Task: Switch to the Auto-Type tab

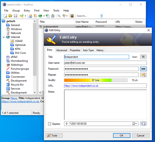Action: point(88,50)
